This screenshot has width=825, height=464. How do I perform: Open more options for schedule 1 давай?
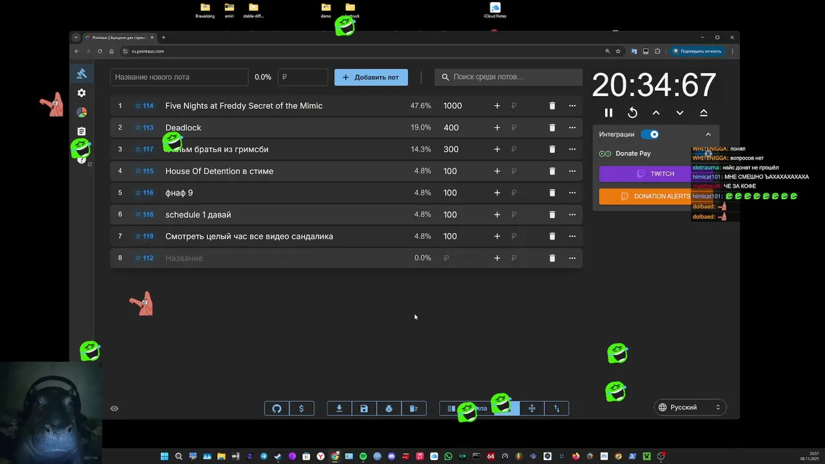pos(572,215)
